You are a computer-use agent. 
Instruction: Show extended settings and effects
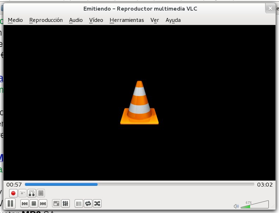coord(66,203)
